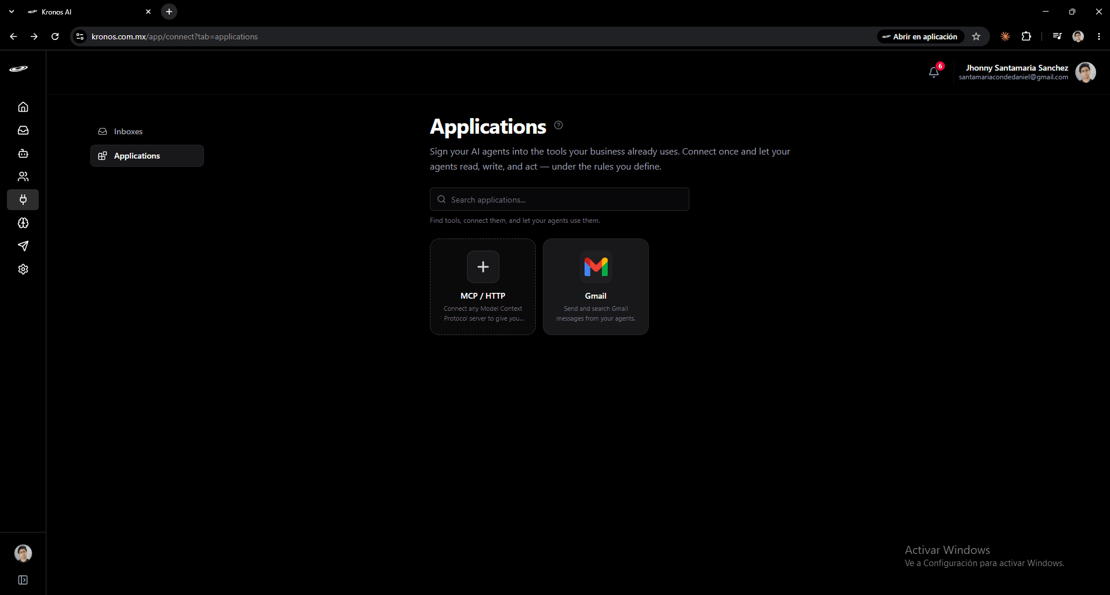Image resolution: width=1110 pixels, height=595 pixels.
Task: Go back to previous page
Action: [x=13, y=36]
